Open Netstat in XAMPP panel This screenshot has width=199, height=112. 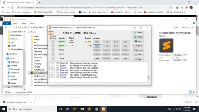click(138, 37)
